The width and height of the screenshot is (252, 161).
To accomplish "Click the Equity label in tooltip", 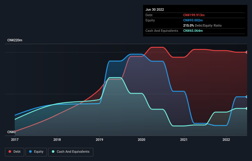I will point(150,20).
